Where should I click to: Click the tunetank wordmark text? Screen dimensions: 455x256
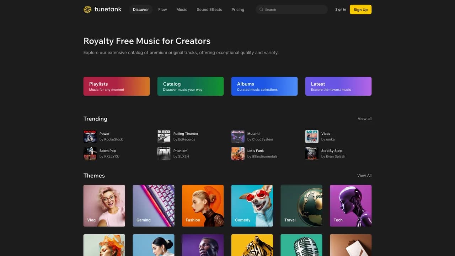pyautogui.click(x=108, y=10)
